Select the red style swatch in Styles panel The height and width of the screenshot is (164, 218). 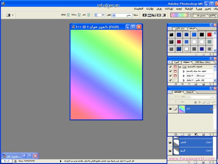209,35
